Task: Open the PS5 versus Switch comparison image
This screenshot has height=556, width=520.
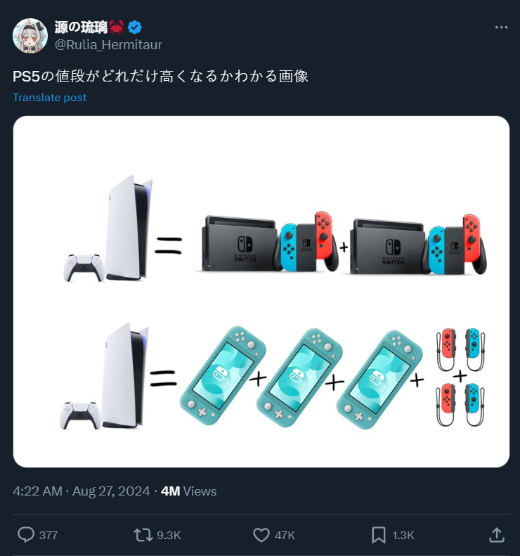Action: click(261, 292)
